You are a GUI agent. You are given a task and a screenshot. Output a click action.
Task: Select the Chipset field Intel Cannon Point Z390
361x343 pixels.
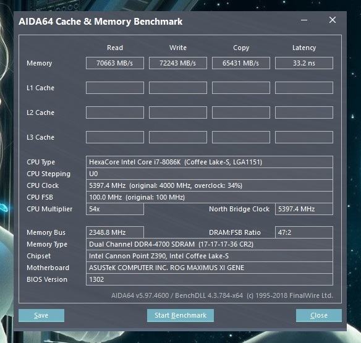point(210,256)
